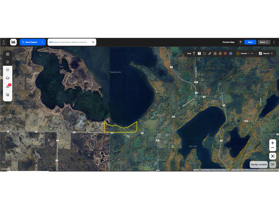Click the parcel search input field
279x209 pixels.
tap(72, 42)
